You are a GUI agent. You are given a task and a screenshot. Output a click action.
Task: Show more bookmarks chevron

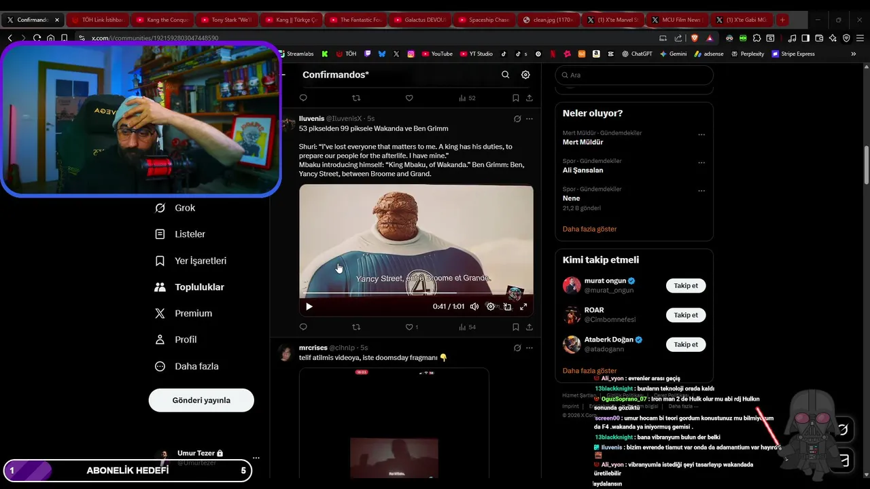click(x=854, y=54)
